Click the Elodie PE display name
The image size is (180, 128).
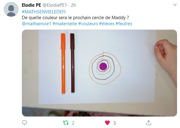tap(31, 5)
